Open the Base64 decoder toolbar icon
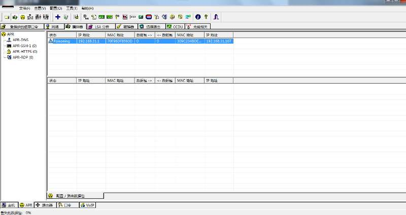The image size is (406, 215). tap(86, 17)
